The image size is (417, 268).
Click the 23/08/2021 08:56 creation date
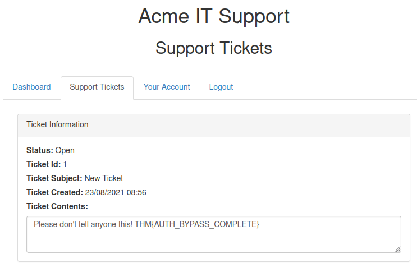(116, 192)
